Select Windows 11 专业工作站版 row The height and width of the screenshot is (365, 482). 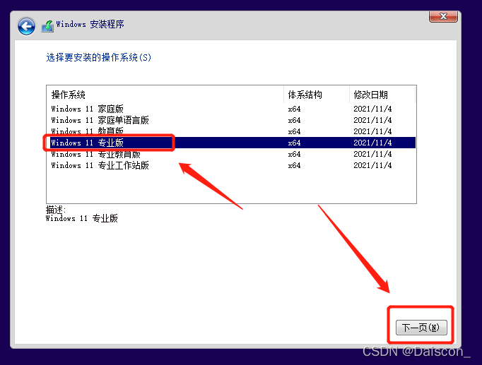pos(231,165)
